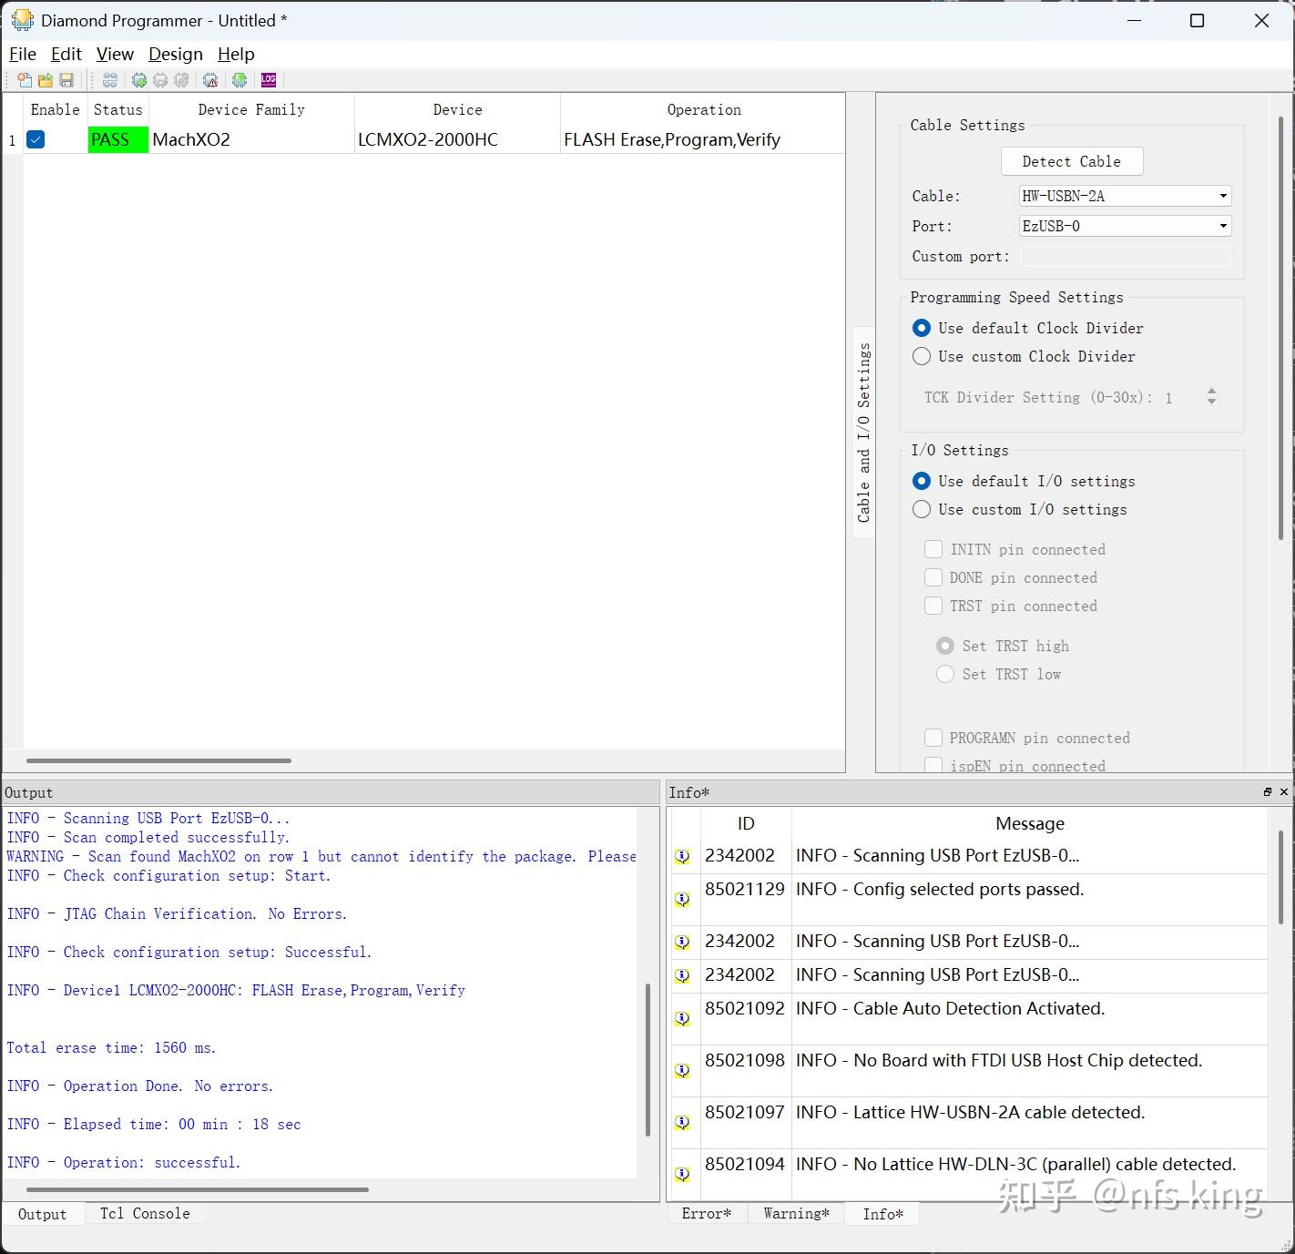Open the Cable dropdown showing HW-USBN-2A

click(x=1125, y=196)
